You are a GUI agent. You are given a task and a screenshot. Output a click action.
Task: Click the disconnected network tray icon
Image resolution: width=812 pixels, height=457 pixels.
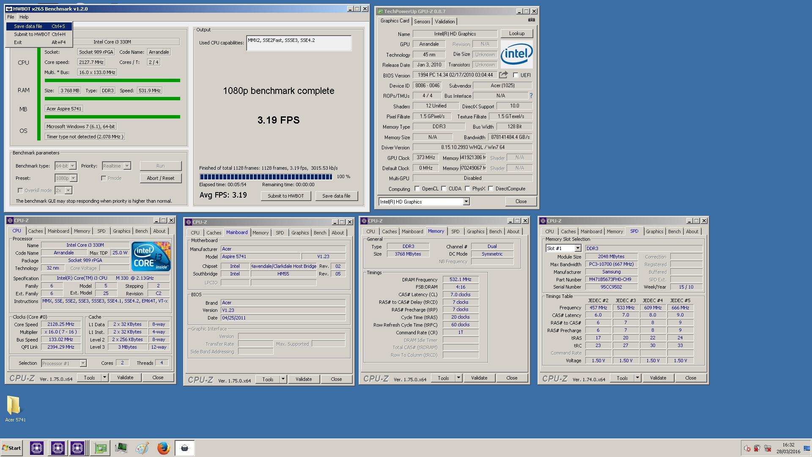(768, 449)
